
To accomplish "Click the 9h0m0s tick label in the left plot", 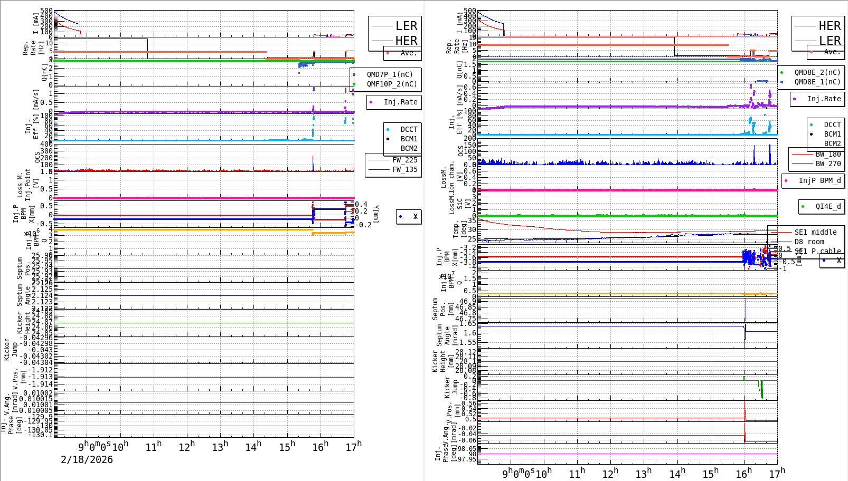I will pos(95,446).
